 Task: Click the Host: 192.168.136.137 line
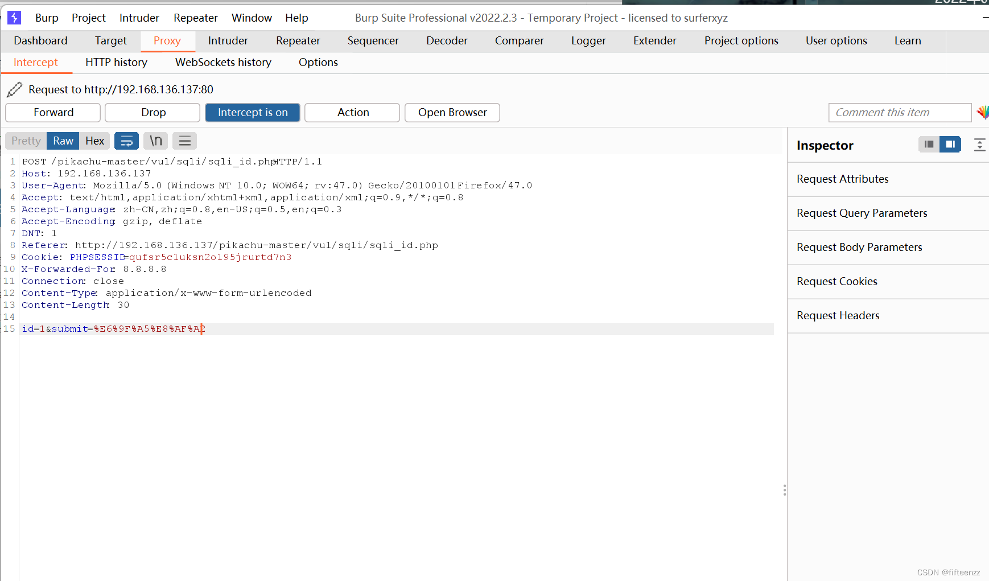point(86,174)
